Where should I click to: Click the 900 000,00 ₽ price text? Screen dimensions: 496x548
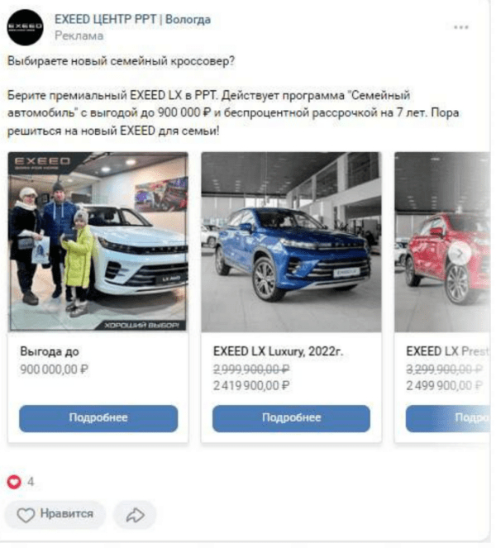(x=55, y=369)
